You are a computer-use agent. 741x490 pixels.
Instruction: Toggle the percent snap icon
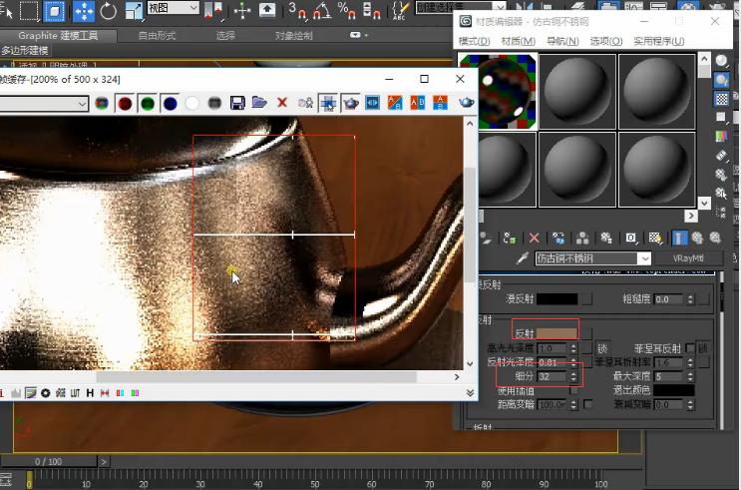coord(347,10)
